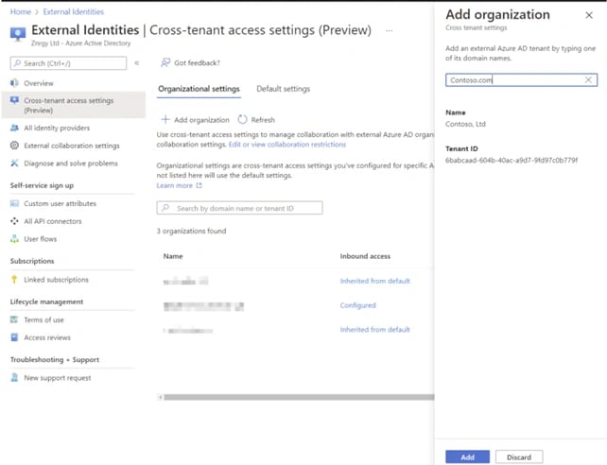
Task: Open the ellipsis more options menu
Action: (x=390, y=31)
